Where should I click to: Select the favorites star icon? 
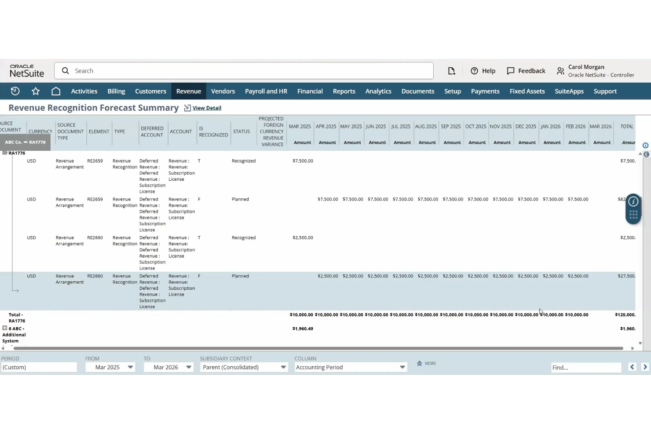point(35,91)
